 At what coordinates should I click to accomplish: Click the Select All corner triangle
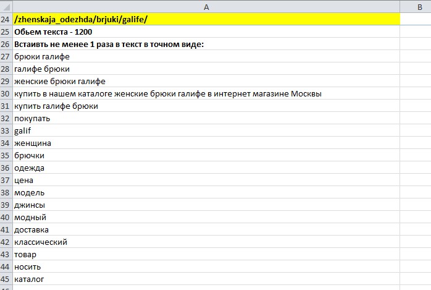[x=6, y=7]
